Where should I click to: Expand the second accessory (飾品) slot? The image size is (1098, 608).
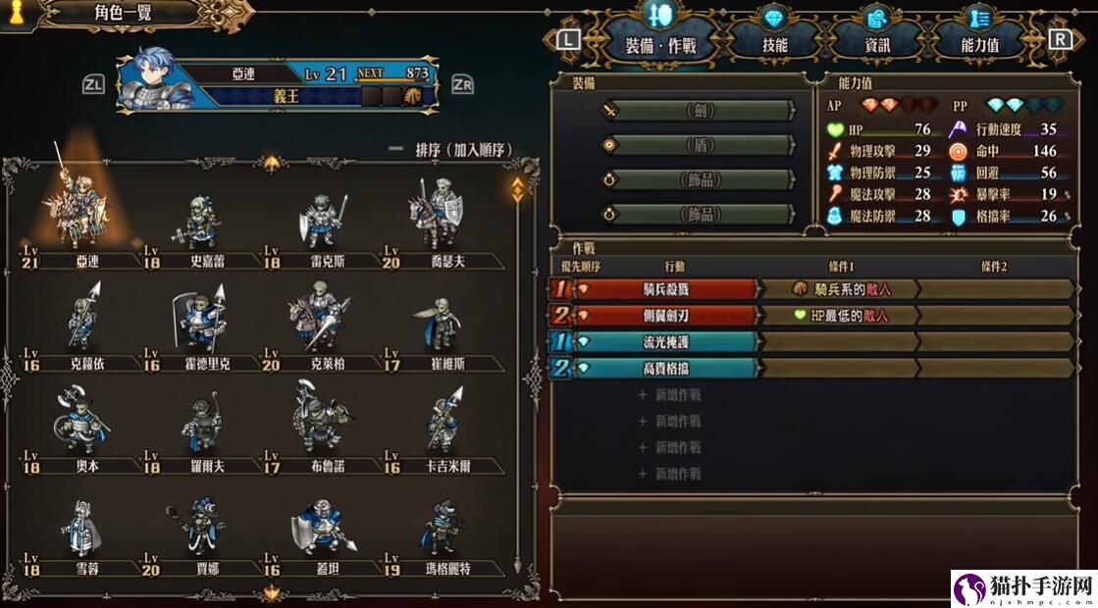699,214
